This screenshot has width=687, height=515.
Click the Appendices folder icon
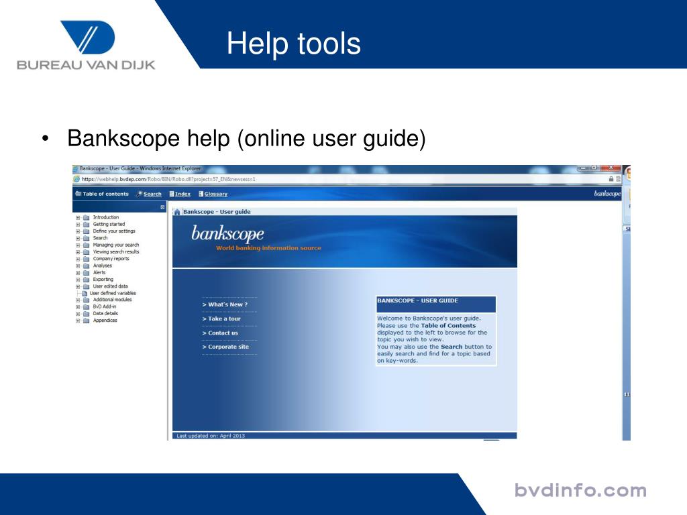click(87, 321)
